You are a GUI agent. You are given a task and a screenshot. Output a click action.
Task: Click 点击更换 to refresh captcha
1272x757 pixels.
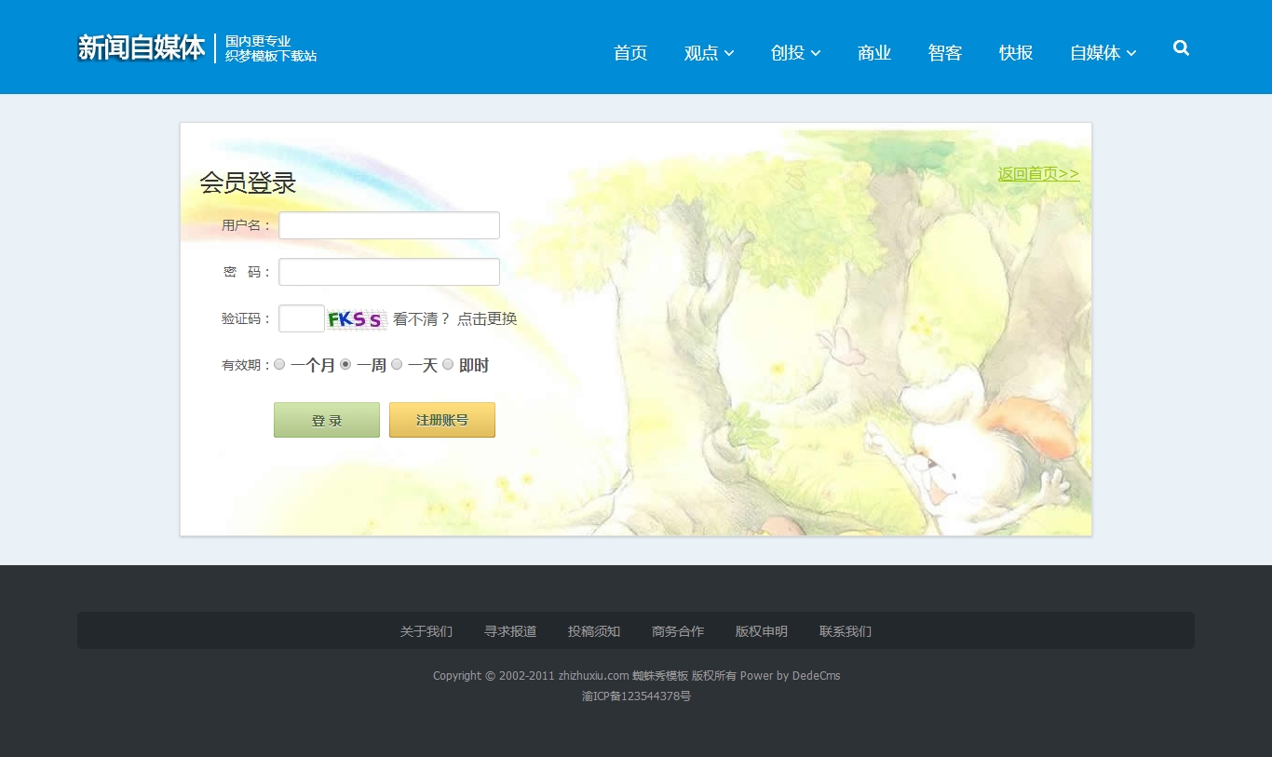click(487, 318)
